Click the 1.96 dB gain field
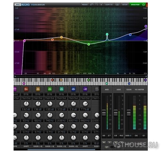This screenshot has width=161, height=152. tap(38, 109)
